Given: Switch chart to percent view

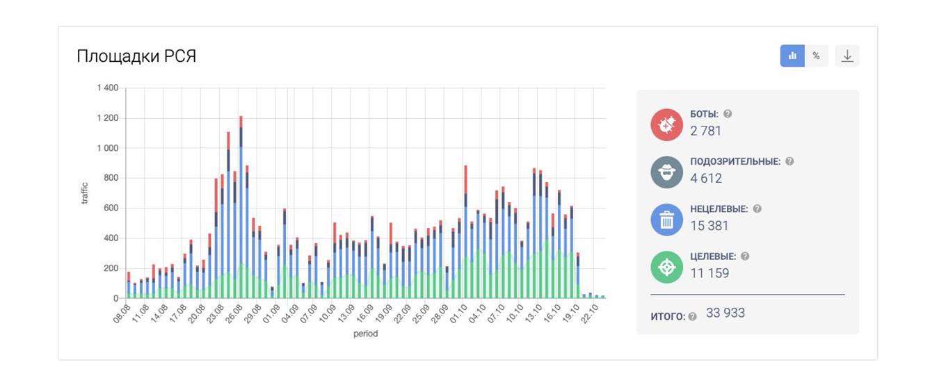Looking at the screenshot, I should click(x=816, y=56).
